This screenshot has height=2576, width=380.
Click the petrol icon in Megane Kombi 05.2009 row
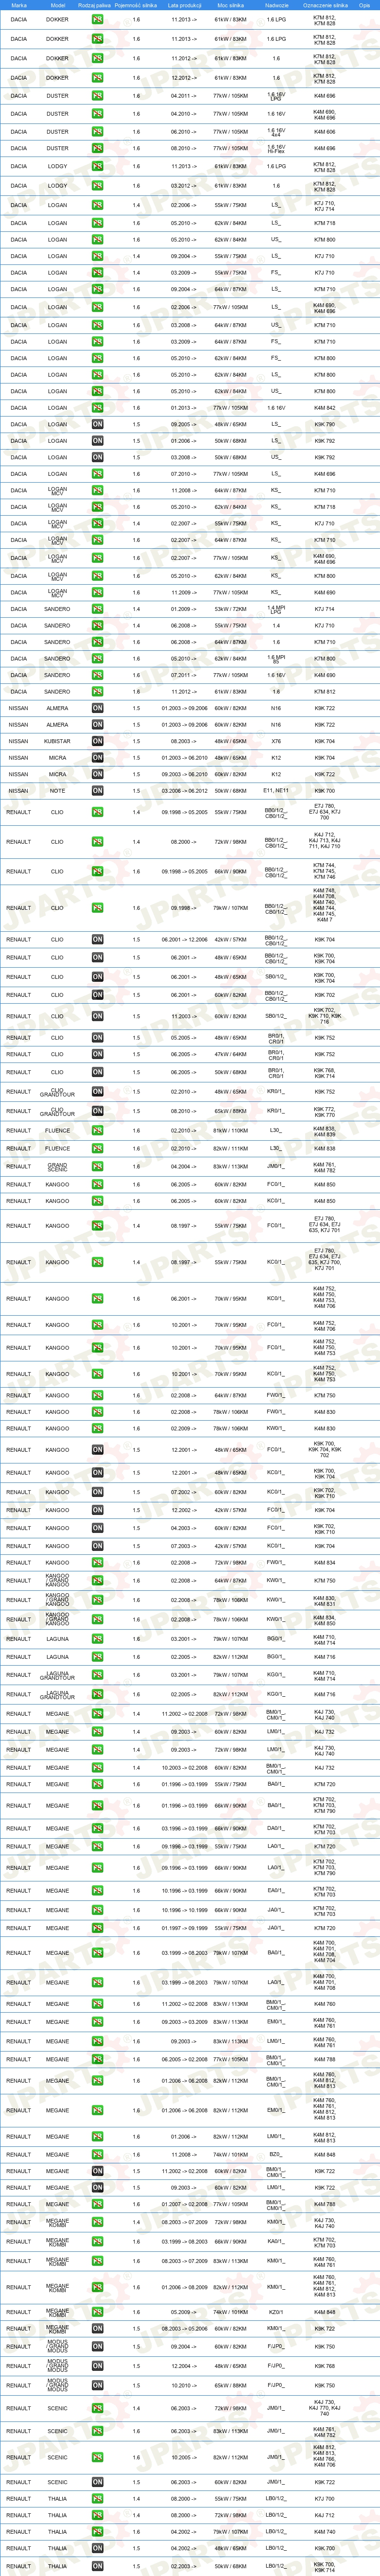(x=97, y=2312)
